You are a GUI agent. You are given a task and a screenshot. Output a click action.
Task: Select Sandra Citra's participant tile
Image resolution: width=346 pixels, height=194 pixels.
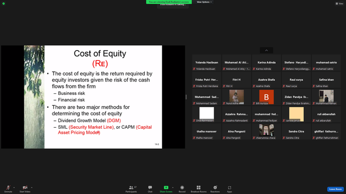[296, 131]
